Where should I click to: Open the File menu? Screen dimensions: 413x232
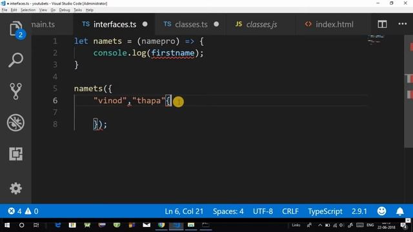tap(5, 10)
